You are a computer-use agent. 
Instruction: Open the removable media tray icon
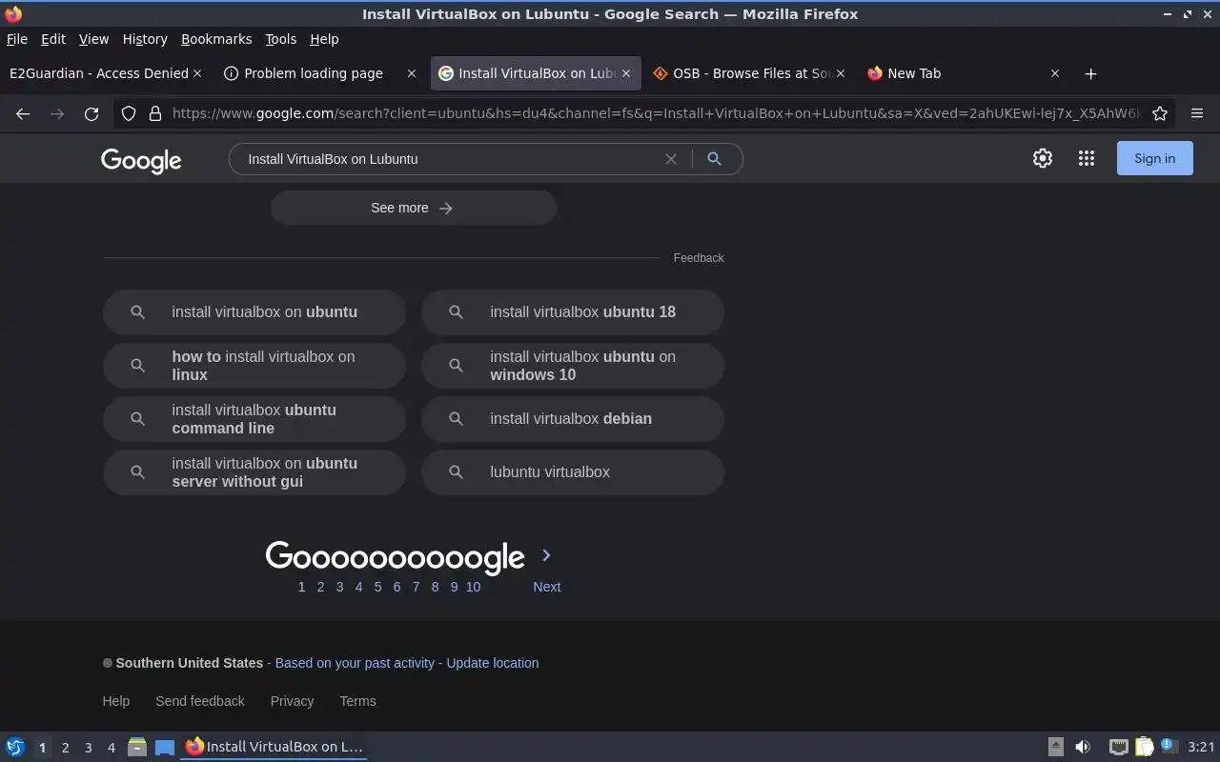pyautogui.click(x=1056, y=747)
